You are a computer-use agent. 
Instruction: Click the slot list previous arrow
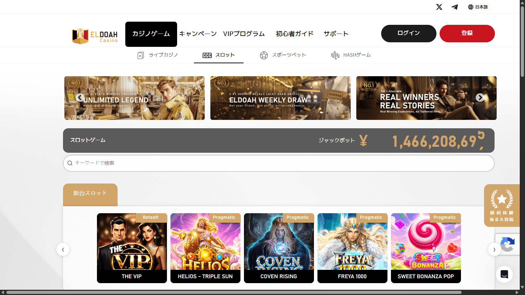63,249
